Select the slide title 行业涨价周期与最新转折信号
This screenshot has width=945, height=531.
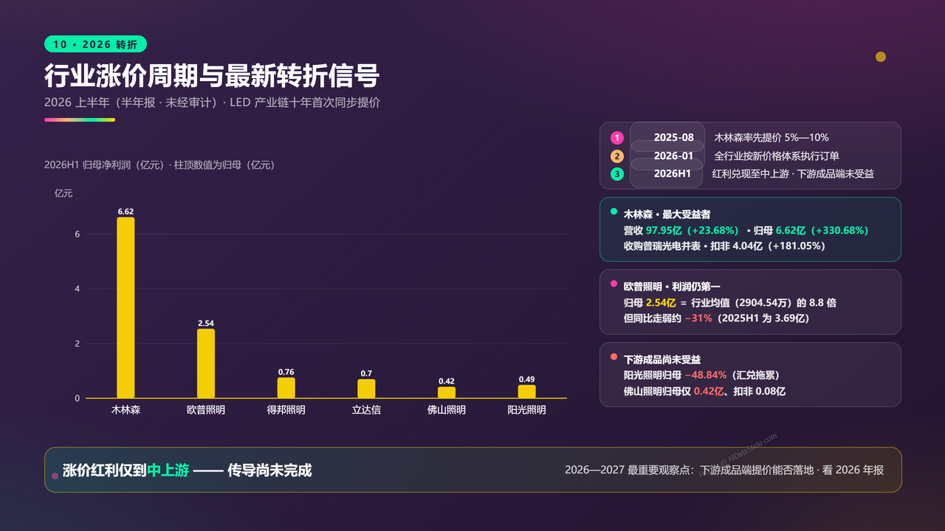click(212, 75)
